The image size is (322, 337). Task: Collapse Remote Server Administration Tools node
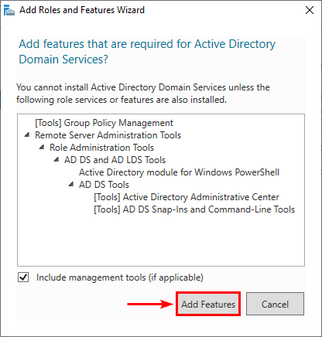27,134
